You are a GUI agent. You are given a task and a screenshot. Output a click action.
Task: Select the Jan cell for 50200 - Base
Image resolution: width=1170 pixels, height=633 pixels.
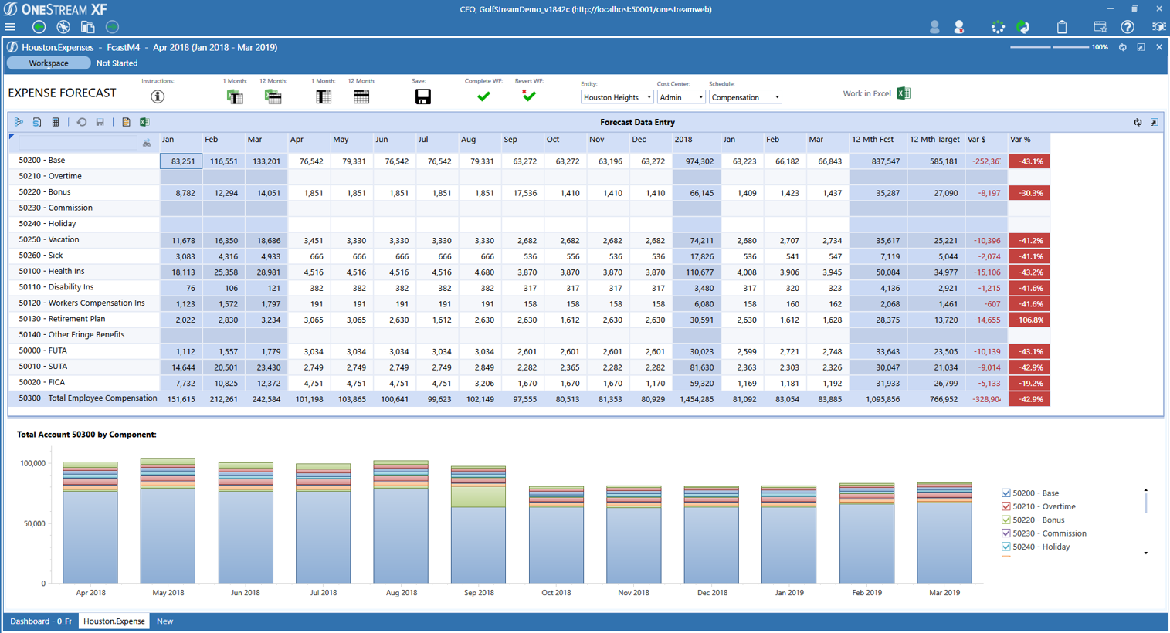(x=181, y=161)
